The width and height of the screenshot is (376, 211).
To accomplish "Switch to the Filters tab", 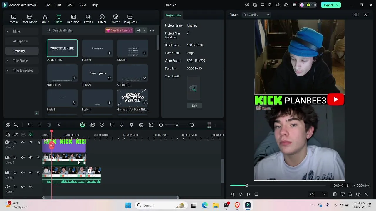I will tap(102, 19).
